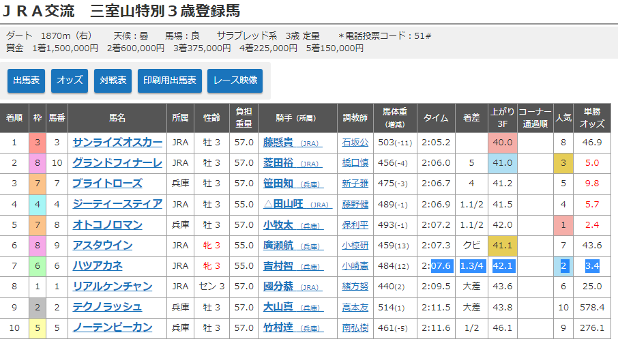Open jockey link 菱田裕 (JRA)
Viewport: 618px width, 350px height.
(x=293, y=163)
